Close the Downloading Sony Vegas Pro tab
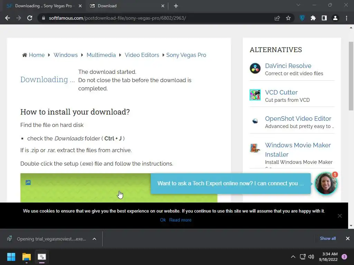Screen dimensions: 354x265 [80, 6]
